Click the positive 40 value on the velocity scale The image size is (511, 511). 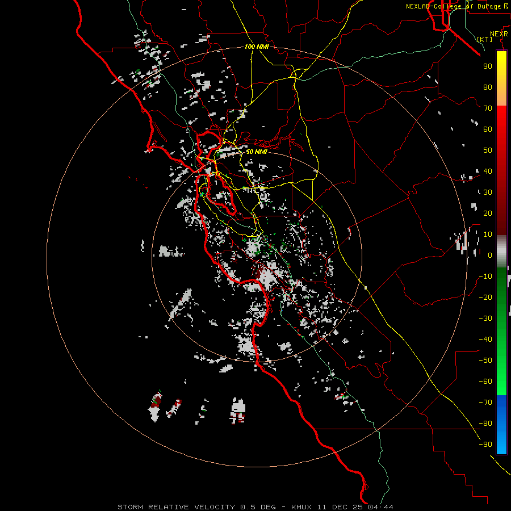click(488, 171)
